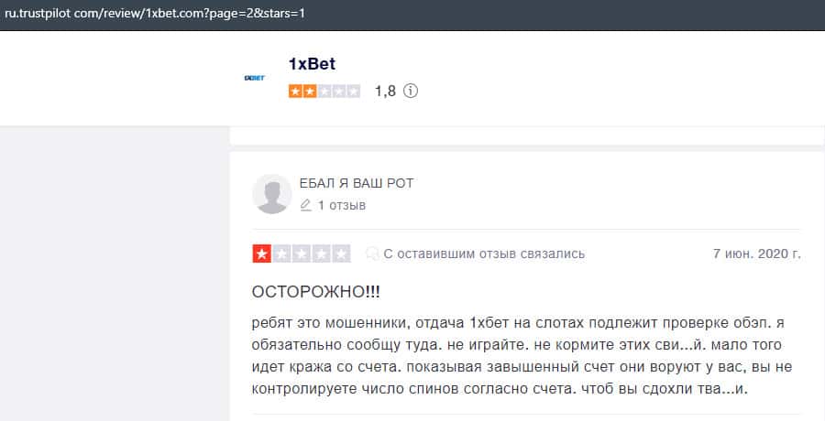Click the reviewer's grey avatar picture
The width and height of the screenshot is (825, 421).
tap(272, 194)
